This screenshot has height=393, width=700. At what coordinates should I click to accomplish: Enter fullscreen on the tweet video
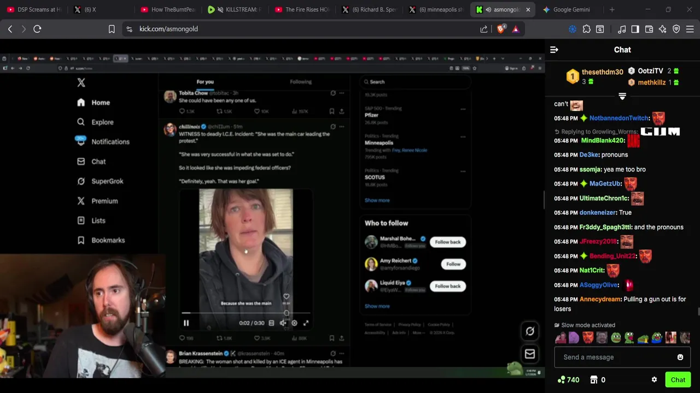(306, 323)
